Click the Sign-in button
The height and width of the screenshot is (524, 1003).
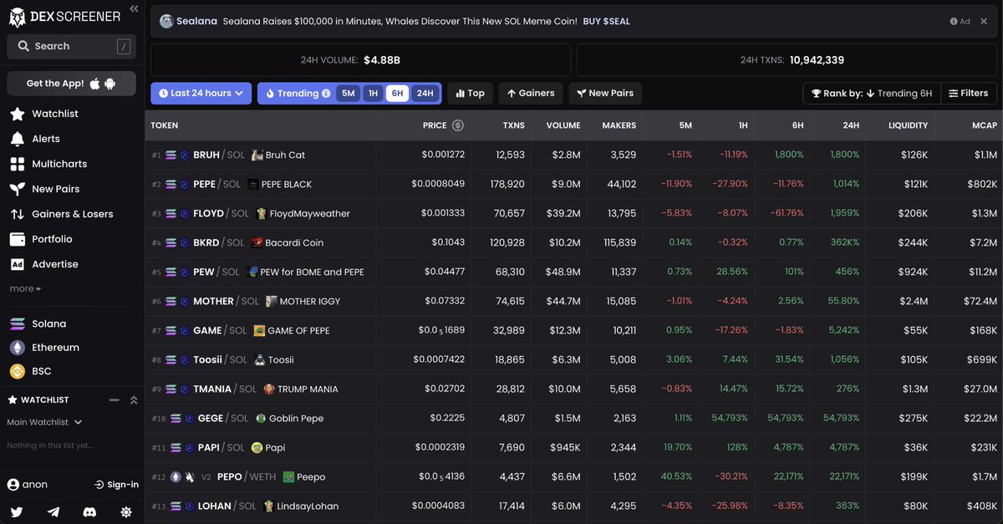pyautogui.click(x=116, y=485)
